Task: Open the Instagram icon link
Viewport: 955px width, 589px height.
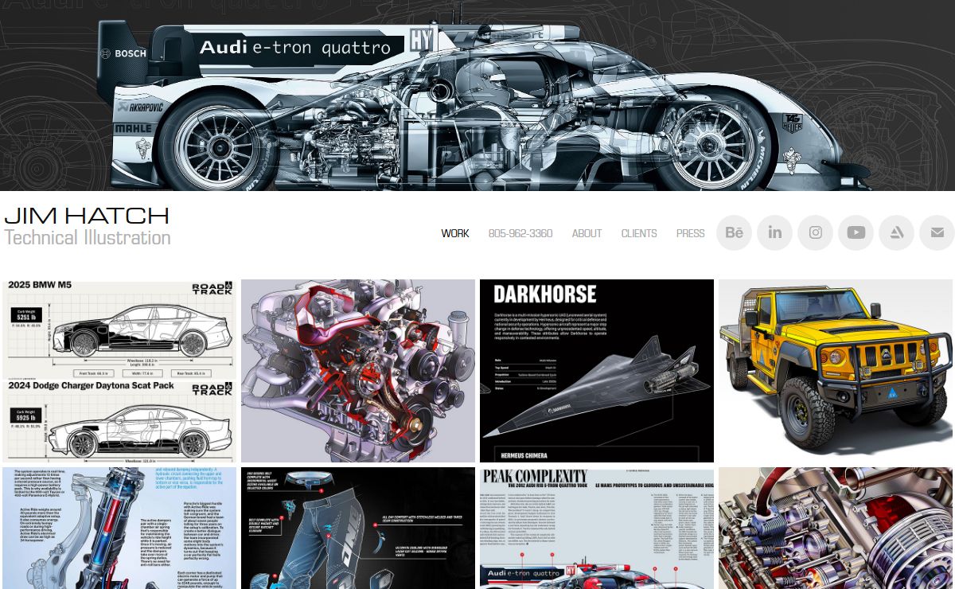Action: tap(816, 233)
